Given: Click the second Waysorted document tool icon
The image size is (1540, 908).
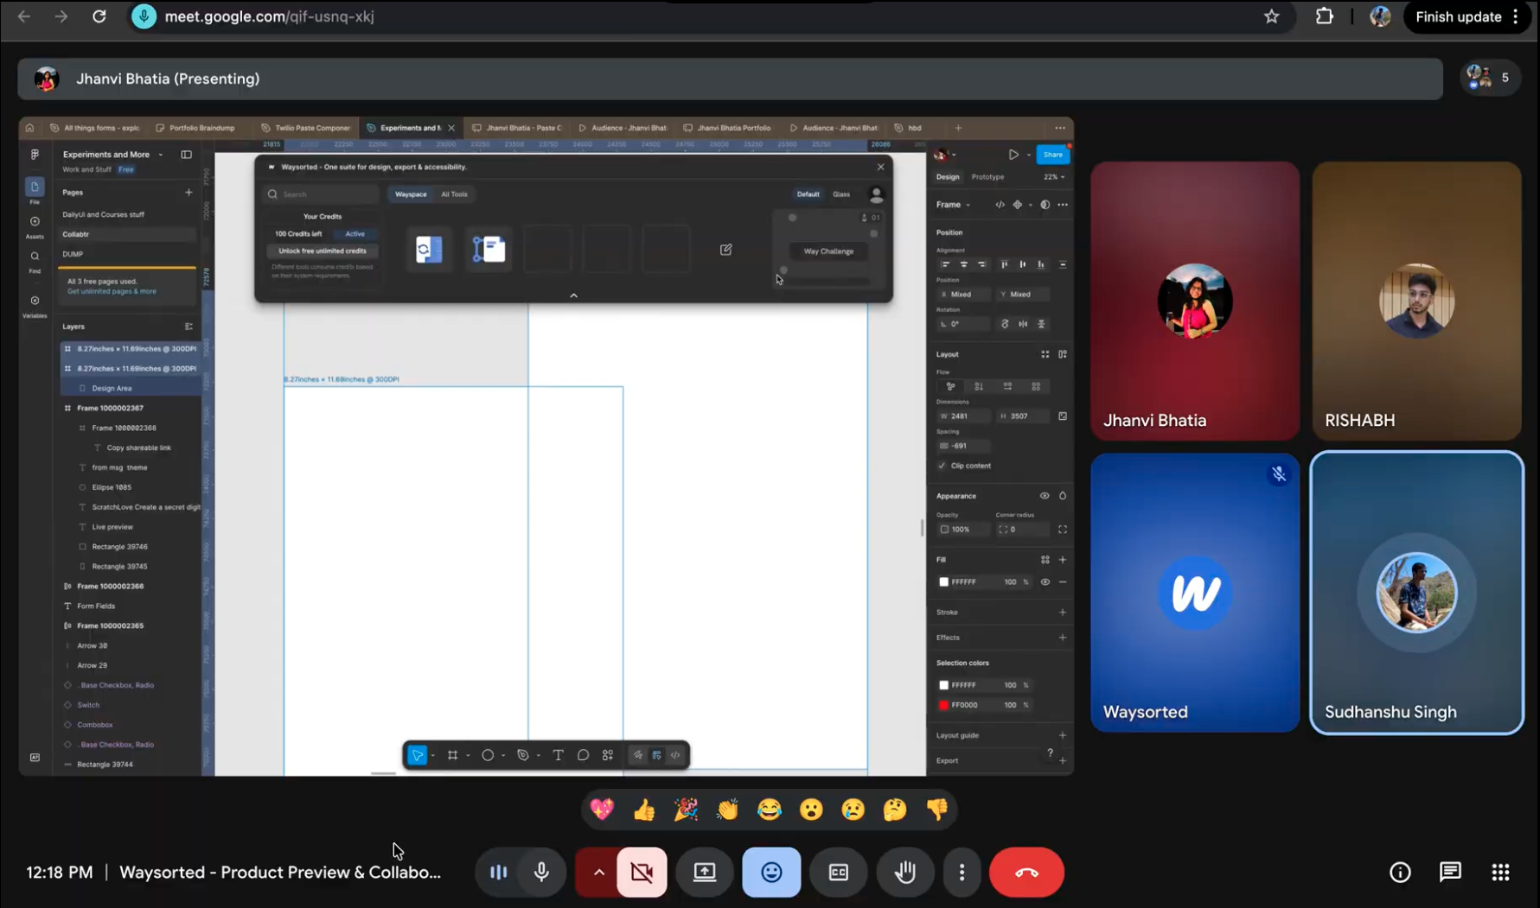Looking at the screenshot, I should pos(489,250).
